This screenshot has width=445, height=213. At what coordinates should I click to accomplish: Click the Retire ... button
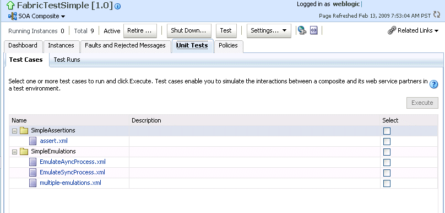tap(140, 31)
